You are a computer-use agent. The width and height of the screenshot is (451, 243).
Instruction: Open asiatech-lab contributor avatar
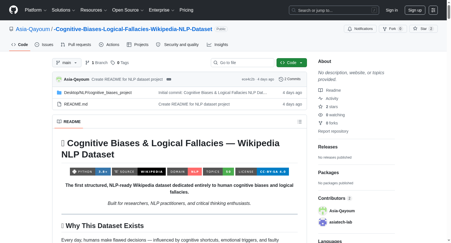pos(323,222)
